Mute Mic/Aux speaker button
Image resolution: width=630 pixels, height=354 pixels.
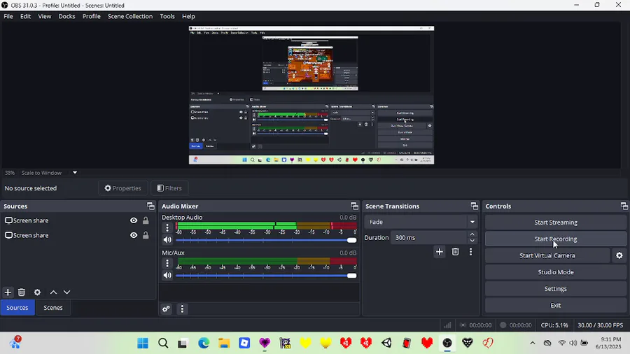pyautogui.click(x=167, y=276)
